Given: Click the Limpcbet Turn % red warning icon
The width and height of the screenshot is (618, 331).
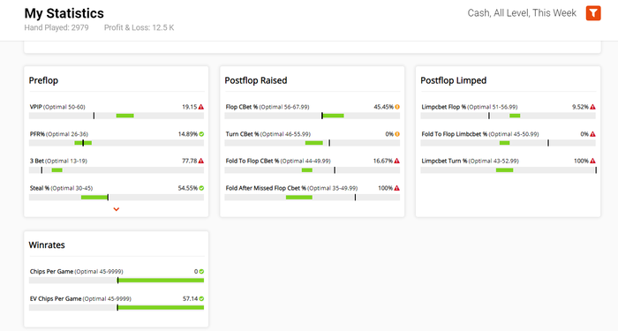Looking at the screenshot, I should point(592,161).
